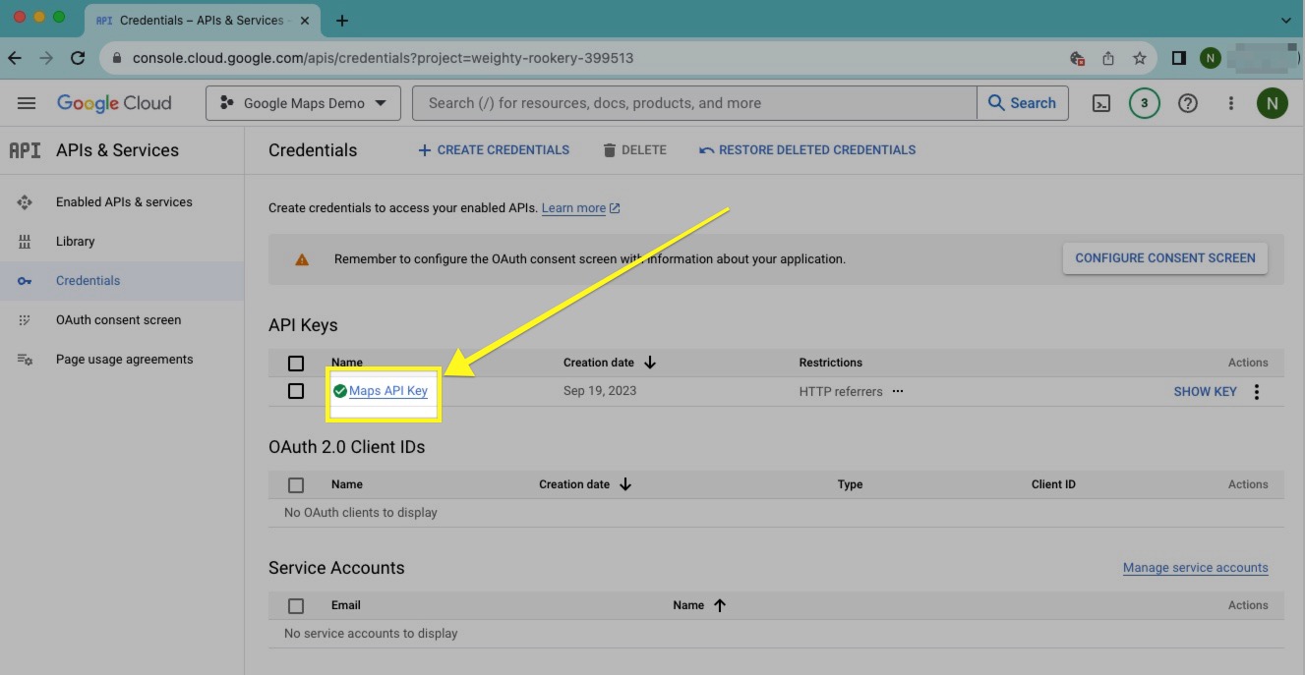Tick the OAuth 2.0 Client IDs header checkbox

(x=296, y=485)
